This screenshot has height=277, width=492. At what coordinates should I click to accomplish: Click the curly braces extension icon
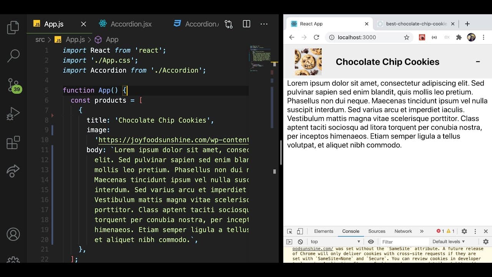tap(434, 37)
